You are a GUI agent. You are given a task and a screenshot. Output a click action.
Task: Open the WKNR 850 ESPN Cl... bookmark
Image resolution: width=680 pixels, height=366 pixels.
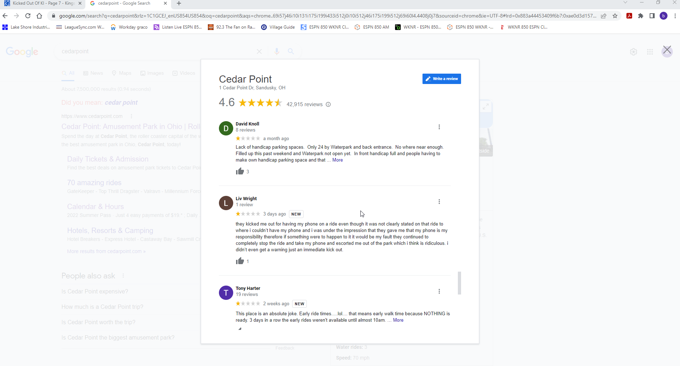coord(524,27)
